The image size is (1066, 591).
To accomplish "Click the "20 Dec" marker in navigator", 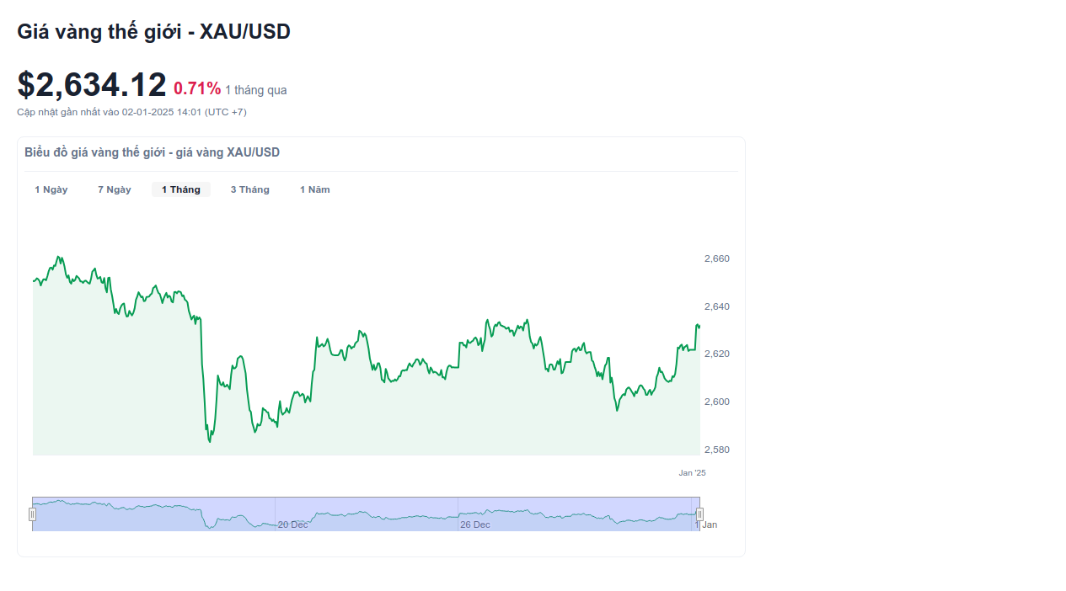I will [293, 524].
